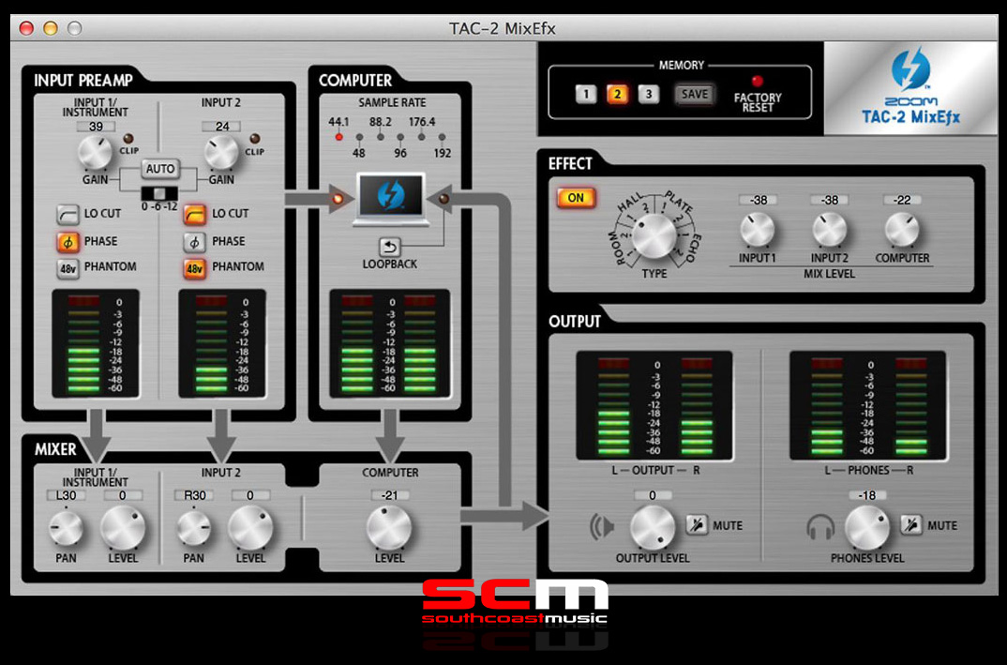
Task: Turn off the EFFECT ON button
Action: (576, 198)
